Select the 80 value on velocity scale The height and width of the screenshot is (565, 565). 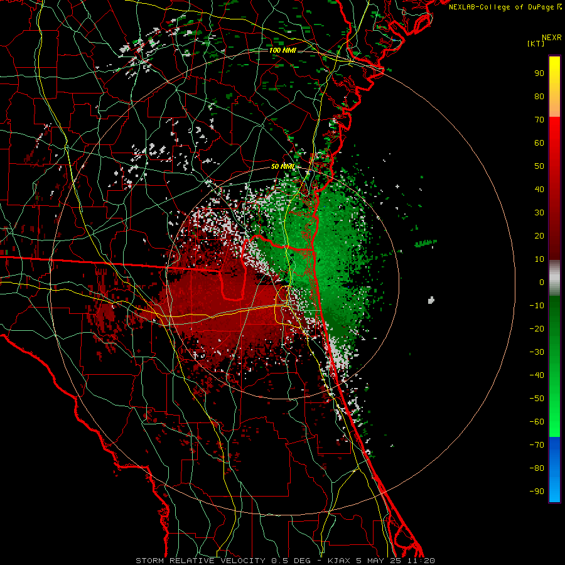[539, 96]
